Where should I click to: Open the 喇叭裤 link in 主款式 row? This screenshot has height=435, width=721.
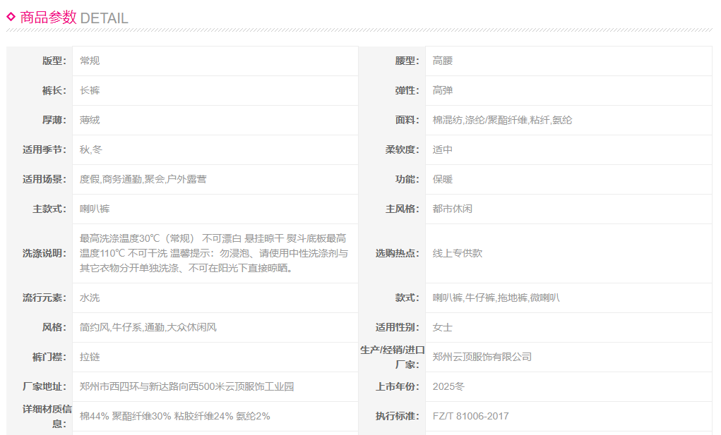pyautogui.click(x=95, y=209)
